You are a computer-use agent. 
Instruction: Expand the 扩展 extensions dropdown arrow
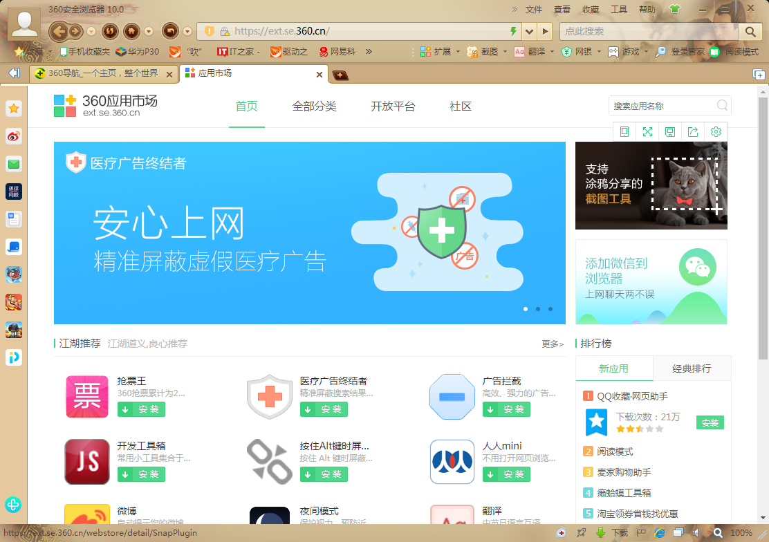(458, 52)
